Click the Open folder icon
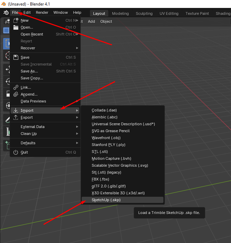This screenshot has width=231, height=243. coord(16,27)
